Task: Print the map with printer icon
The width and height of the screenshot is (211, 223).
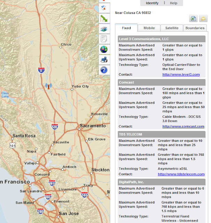Action: coord(104,60)
